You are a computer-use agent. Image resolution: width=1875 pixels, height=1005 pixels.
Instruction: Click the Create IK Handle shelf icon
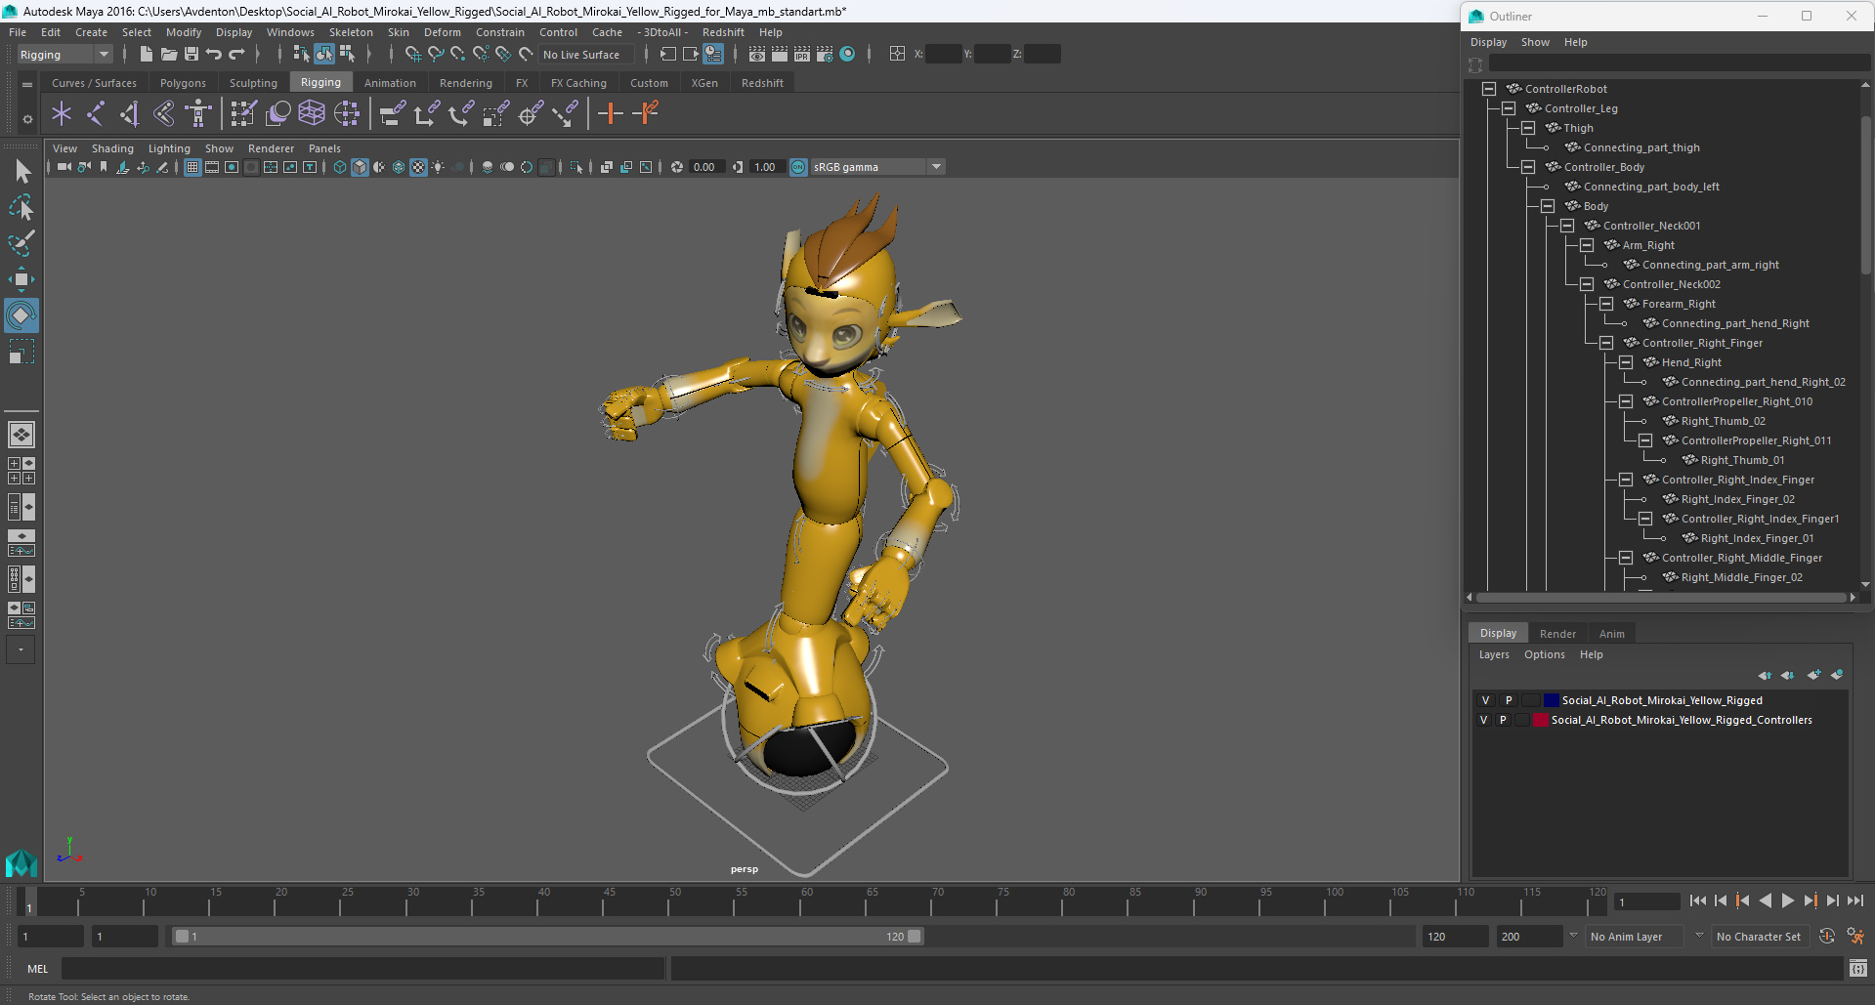tap(130, 114)
